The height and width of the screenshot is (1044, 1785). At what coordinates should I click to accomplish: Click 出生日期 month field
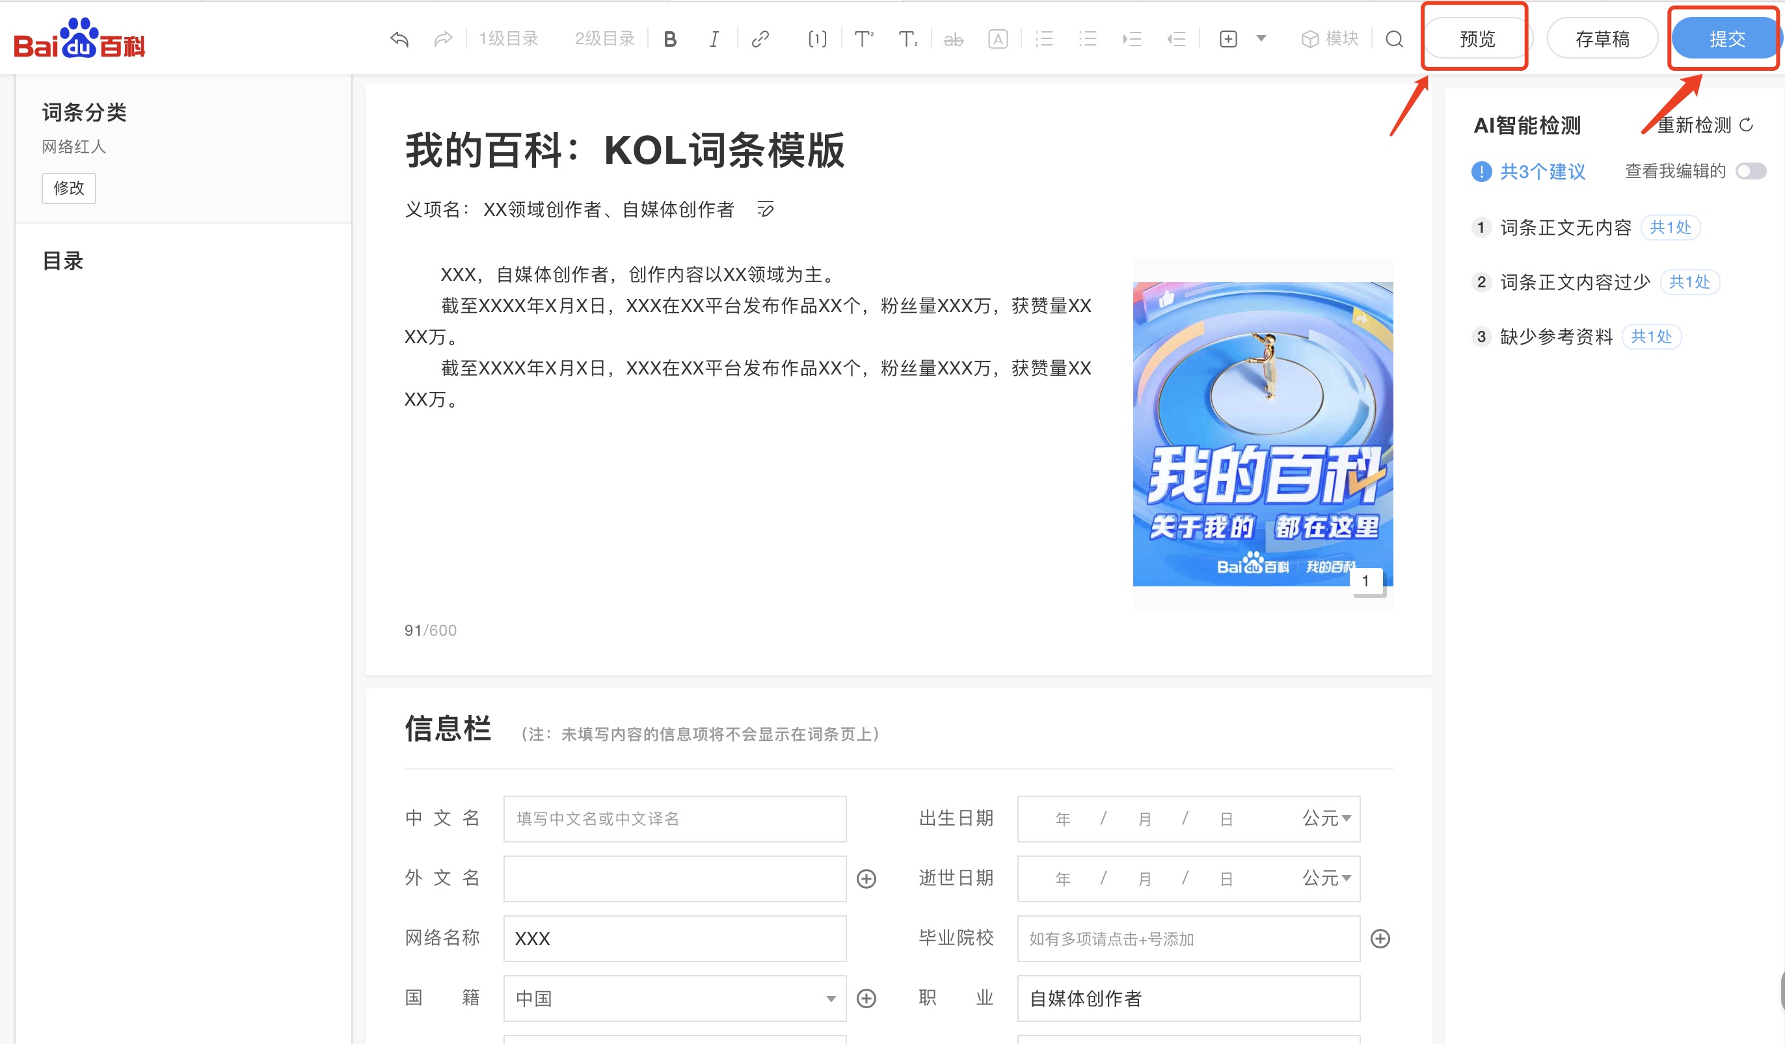(1145, 819)
